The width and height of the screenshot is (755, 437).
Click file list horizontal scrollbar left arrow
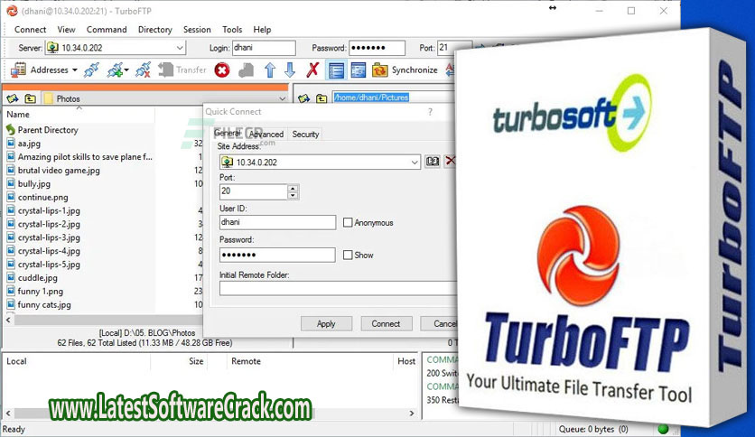(x=8, y=320)
